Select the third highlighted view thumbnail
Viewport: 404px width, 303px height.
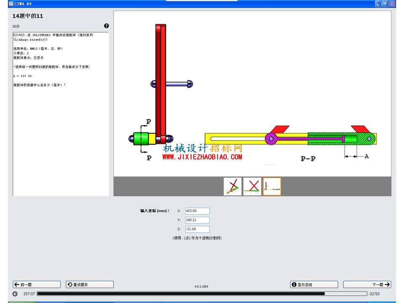click(x=272, y=186)
